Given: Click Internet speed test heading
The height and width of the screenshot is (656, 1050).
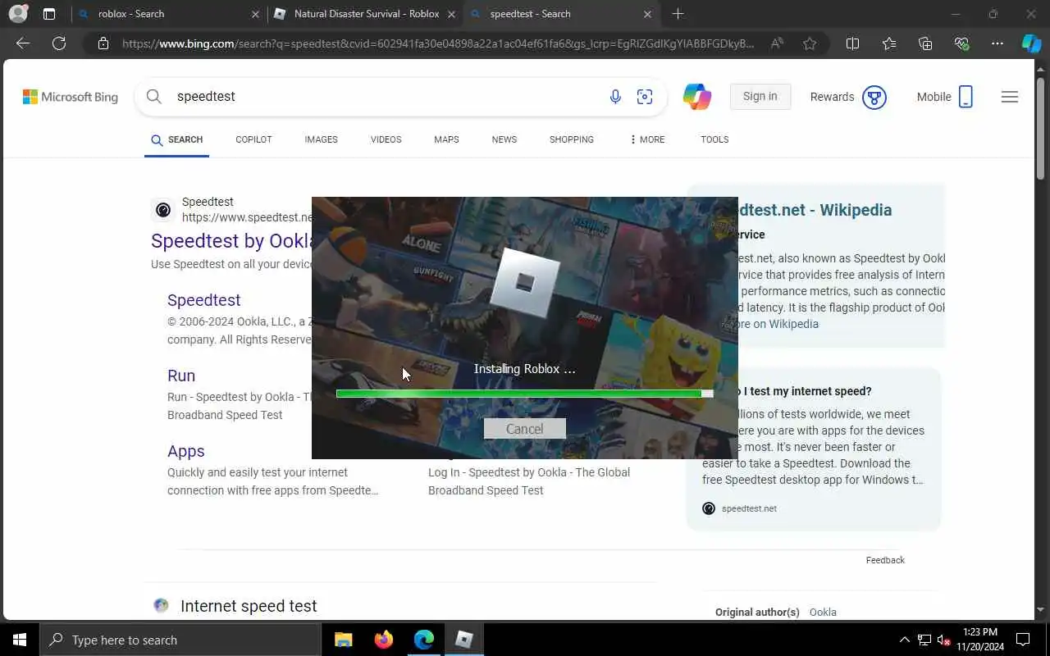Looking at the screenshot, I should (249, 606).
